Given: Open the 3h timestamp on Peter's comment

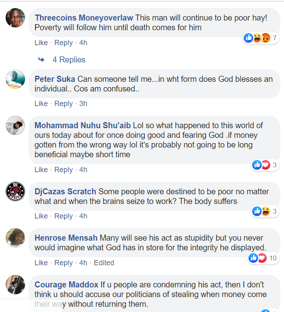Looking at the screenshot, I should tap(83, 104).
